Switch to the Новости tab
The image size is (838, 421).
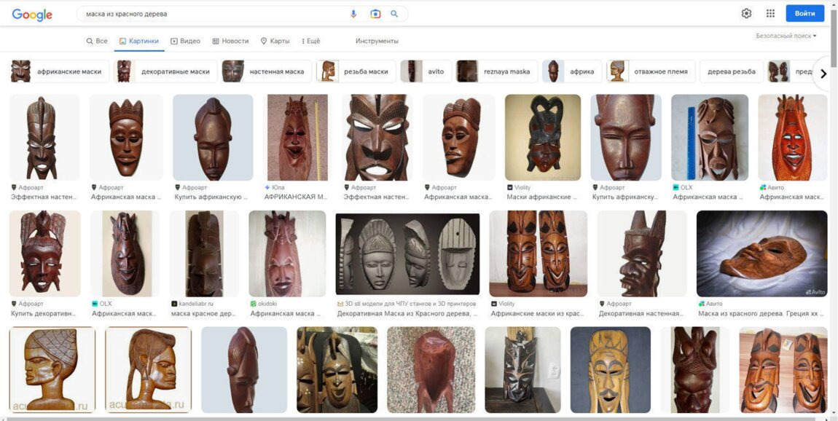point(230,42)
